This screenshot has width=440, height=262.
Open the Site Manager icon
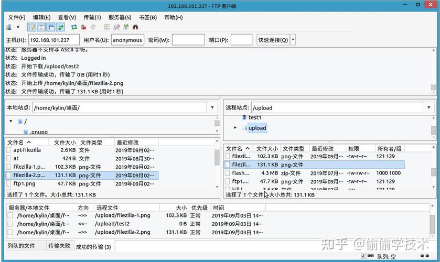pyautogui.click(x=9, y=27)
